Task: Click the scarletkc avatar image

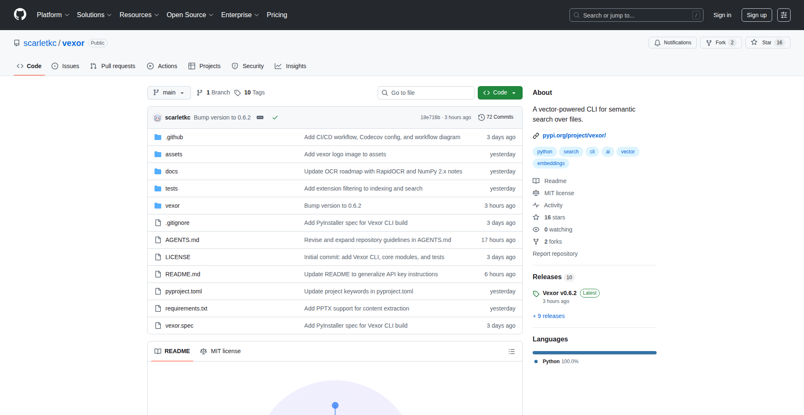Action: click(x=157, y=117)
